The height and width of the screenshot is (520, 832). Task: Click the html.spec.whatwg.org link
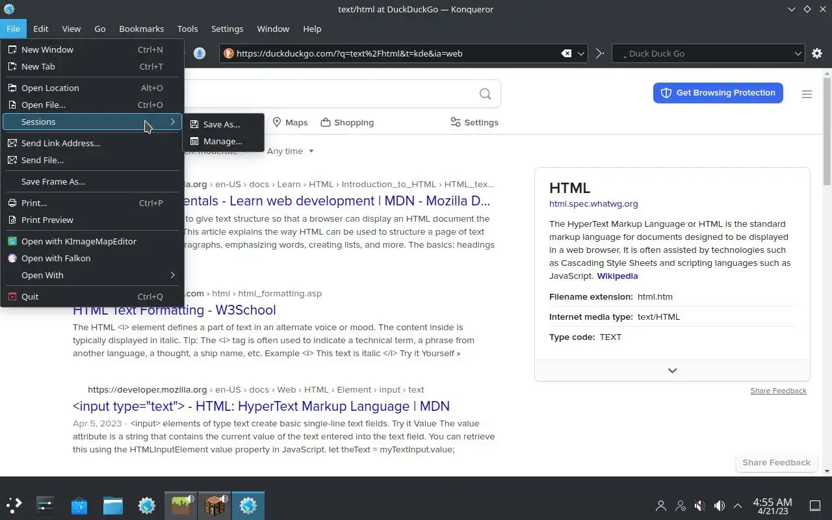pyautogui.click(x=593, y=203)
